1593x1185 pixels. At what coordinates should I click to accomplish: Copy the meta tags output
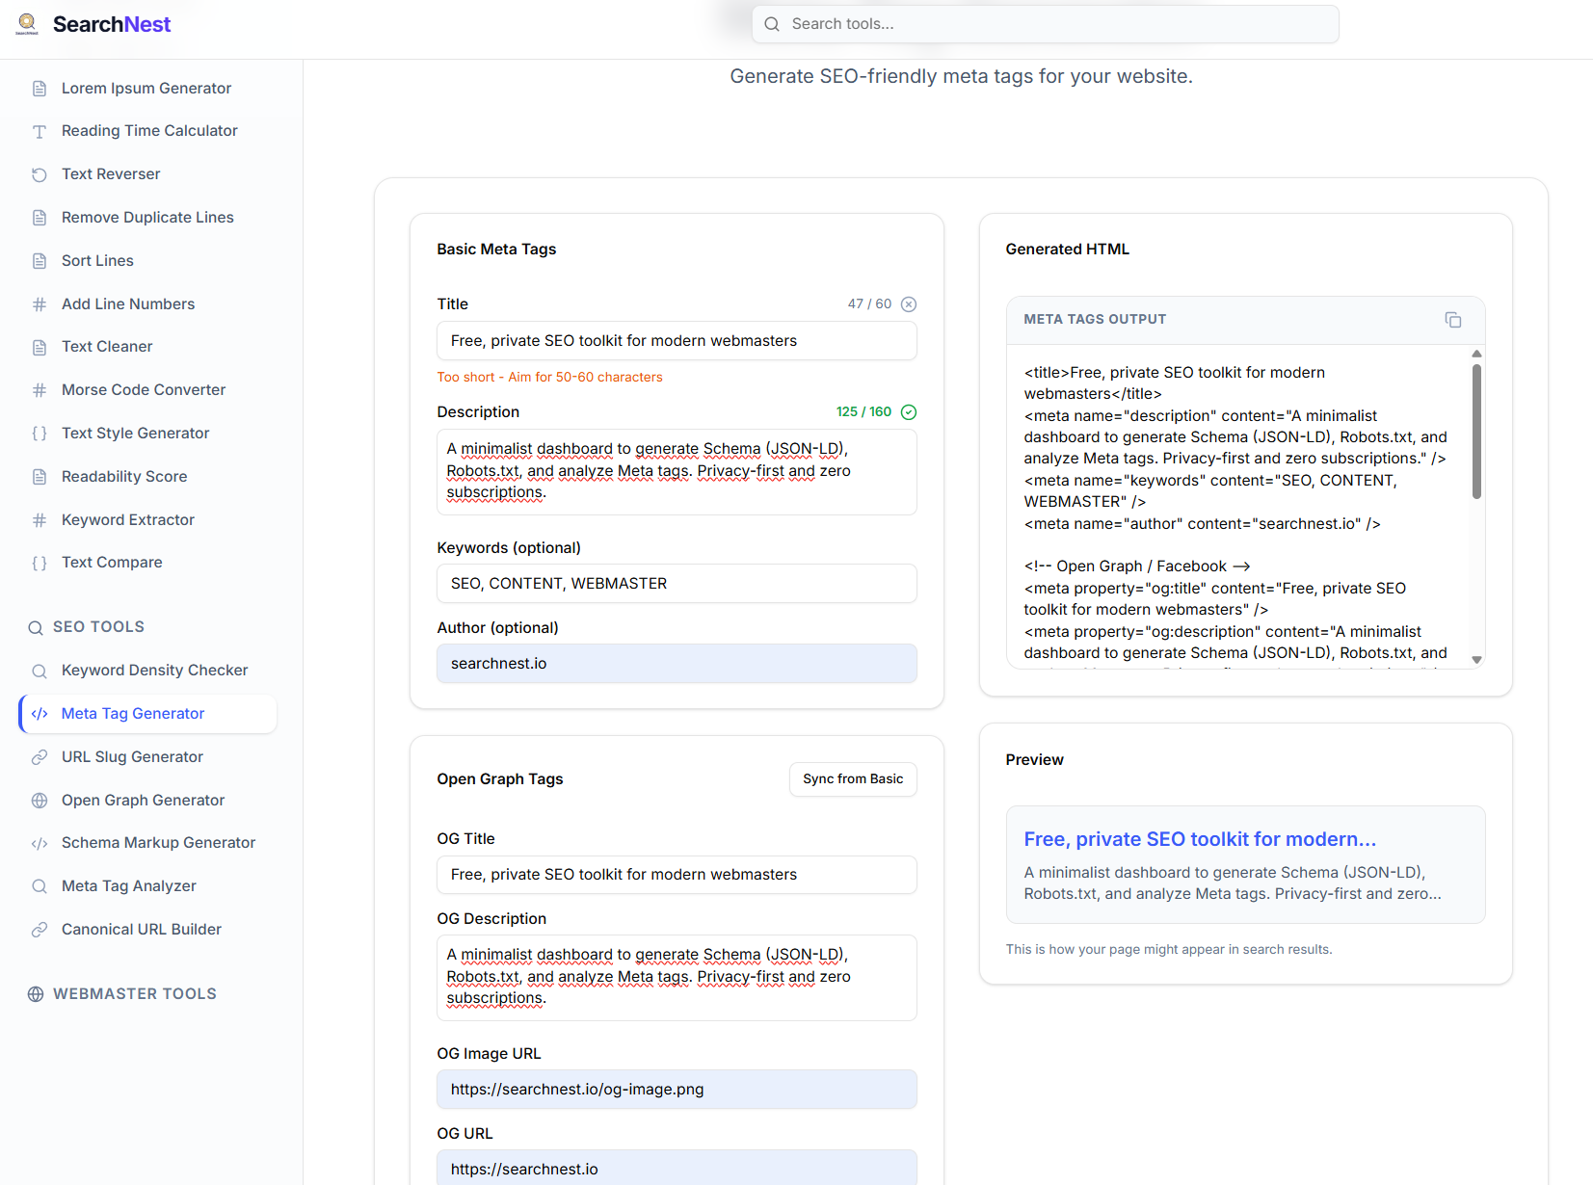[x=1452, y=320]
